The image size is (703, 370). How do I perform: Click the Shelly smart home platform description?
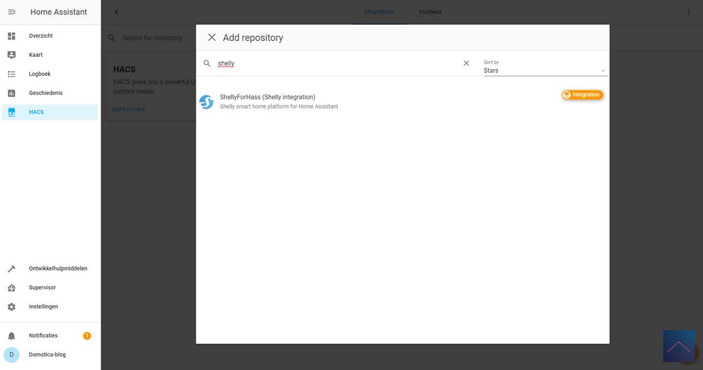coord(279,106)
